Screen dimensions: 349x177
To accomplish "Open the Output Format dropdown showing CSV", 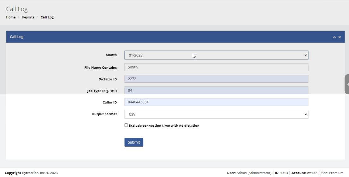I will 216,114.
